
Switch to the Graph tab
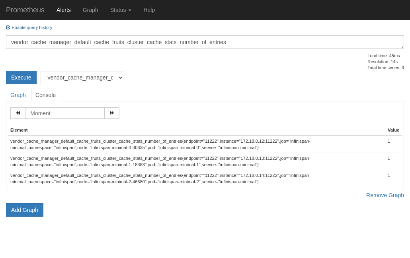pyautogui.click(x=18, y=95)
